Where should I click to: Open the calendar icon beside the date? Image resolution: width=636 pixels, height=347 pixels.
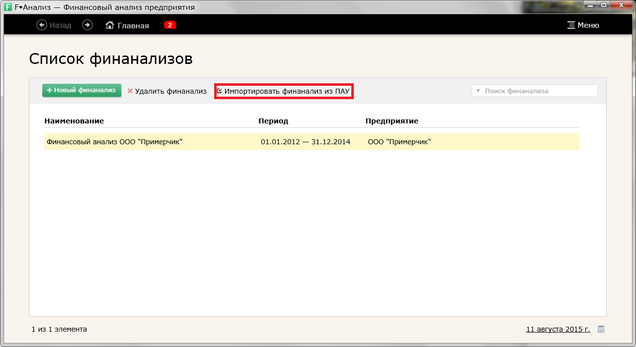coord(601,329)
